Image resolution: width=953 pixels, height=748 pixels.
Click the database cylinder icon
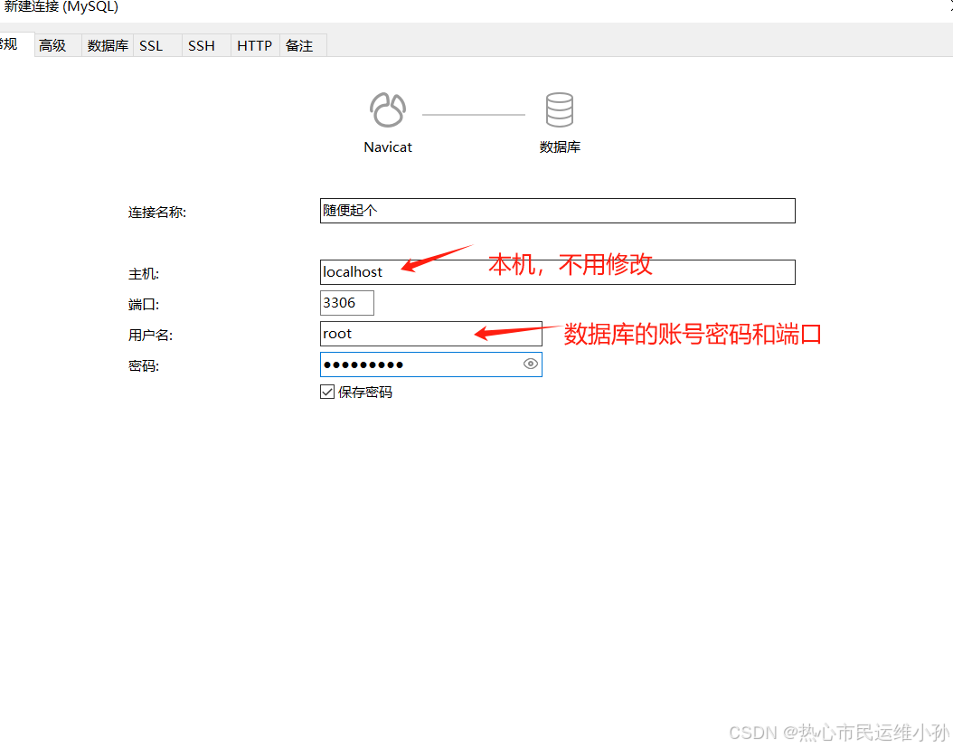[559, 110]
